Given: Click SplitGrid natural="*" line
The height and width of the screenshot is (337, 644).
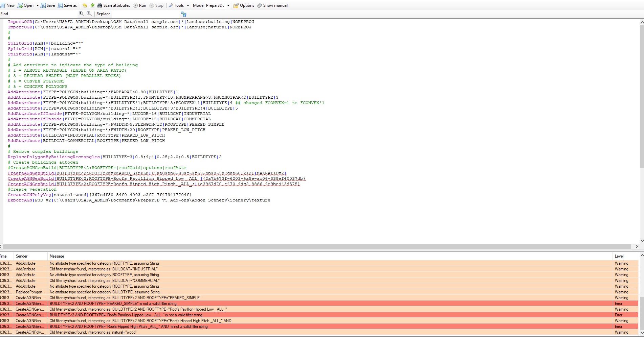Looking at the screenshot, I should pyautogui.click(x=44, y=49).
